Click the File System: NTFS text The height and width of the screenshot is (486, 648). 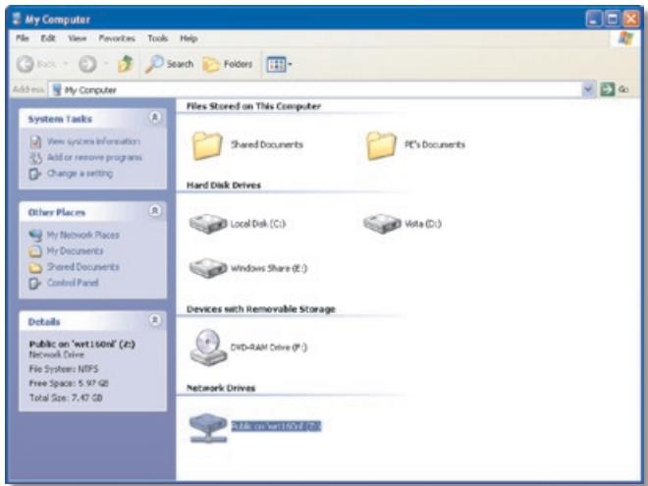pos(64,369)
